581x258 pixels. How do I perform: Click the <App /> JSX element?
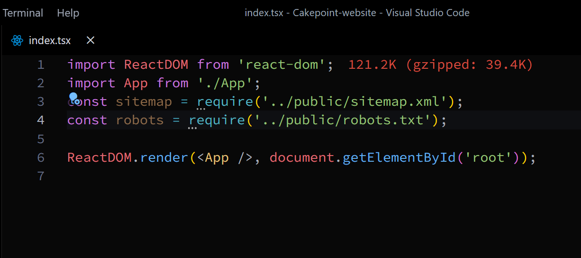[x=225, y=157]
